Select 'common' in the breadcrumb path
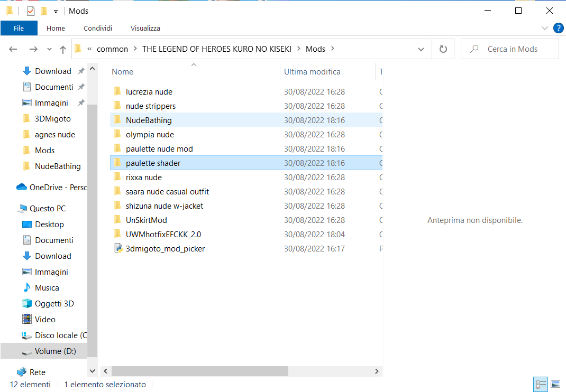Image resolution: width=566 pixels, height=392 pixels. [x=112, y=49]
